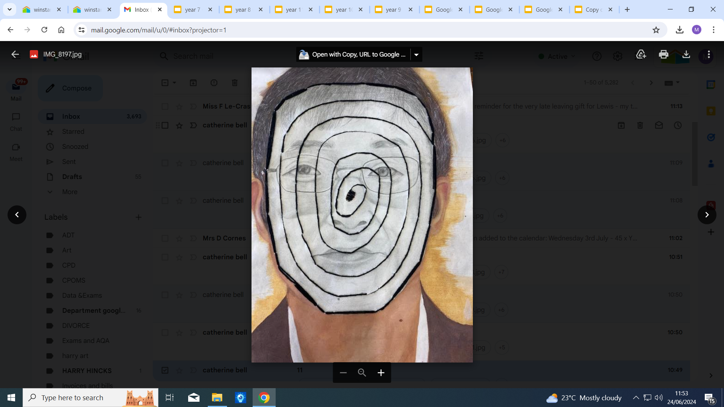The height and width of the screenshot is (407, 724).
Task: Show hidden system tray icons
Action: (x=636, y=398)
